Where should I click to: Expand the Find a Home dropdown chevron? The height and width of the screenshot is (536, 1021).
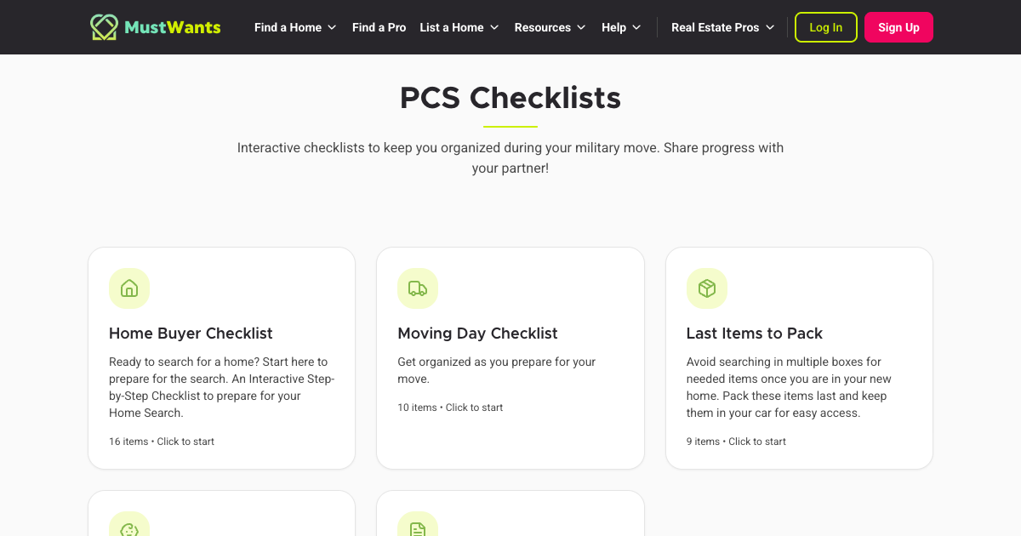[332, 27]
